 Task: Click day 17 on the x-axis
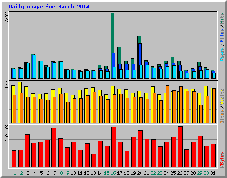pos(120,173)
